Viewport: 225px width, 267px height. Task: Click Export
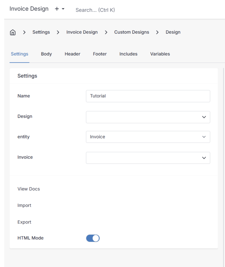click(24, 222)
